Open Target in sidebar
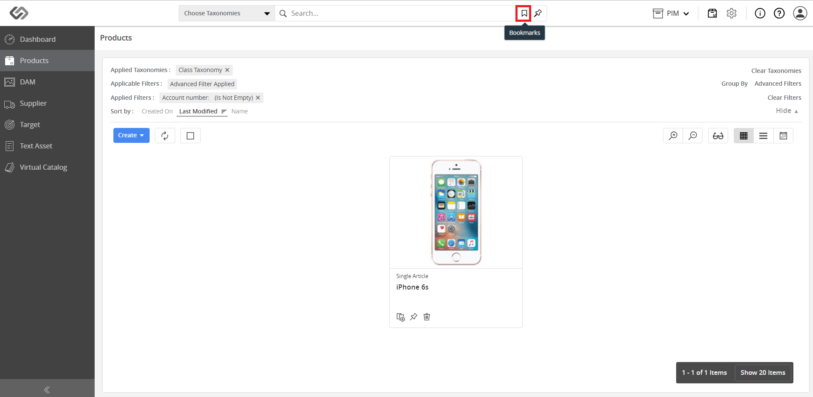 click(47, 125)
